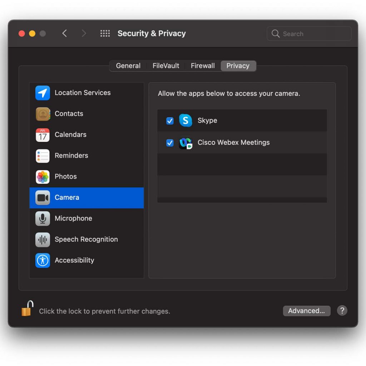Viewport: 366px width, 366px height.
Task: Select the Contacts label in sidebar
Action: coord(69,114)
